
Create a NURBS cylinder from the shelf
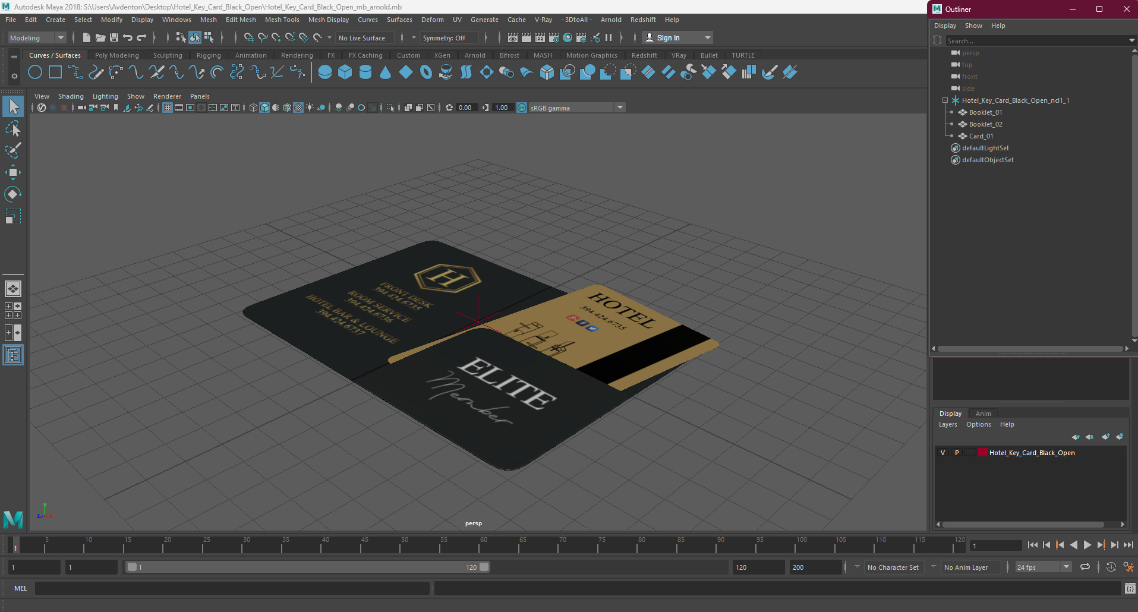[365, 72]
